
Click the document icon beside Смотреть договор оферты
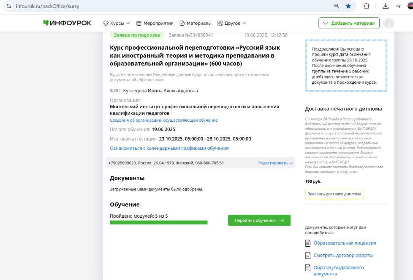[307, 255]
